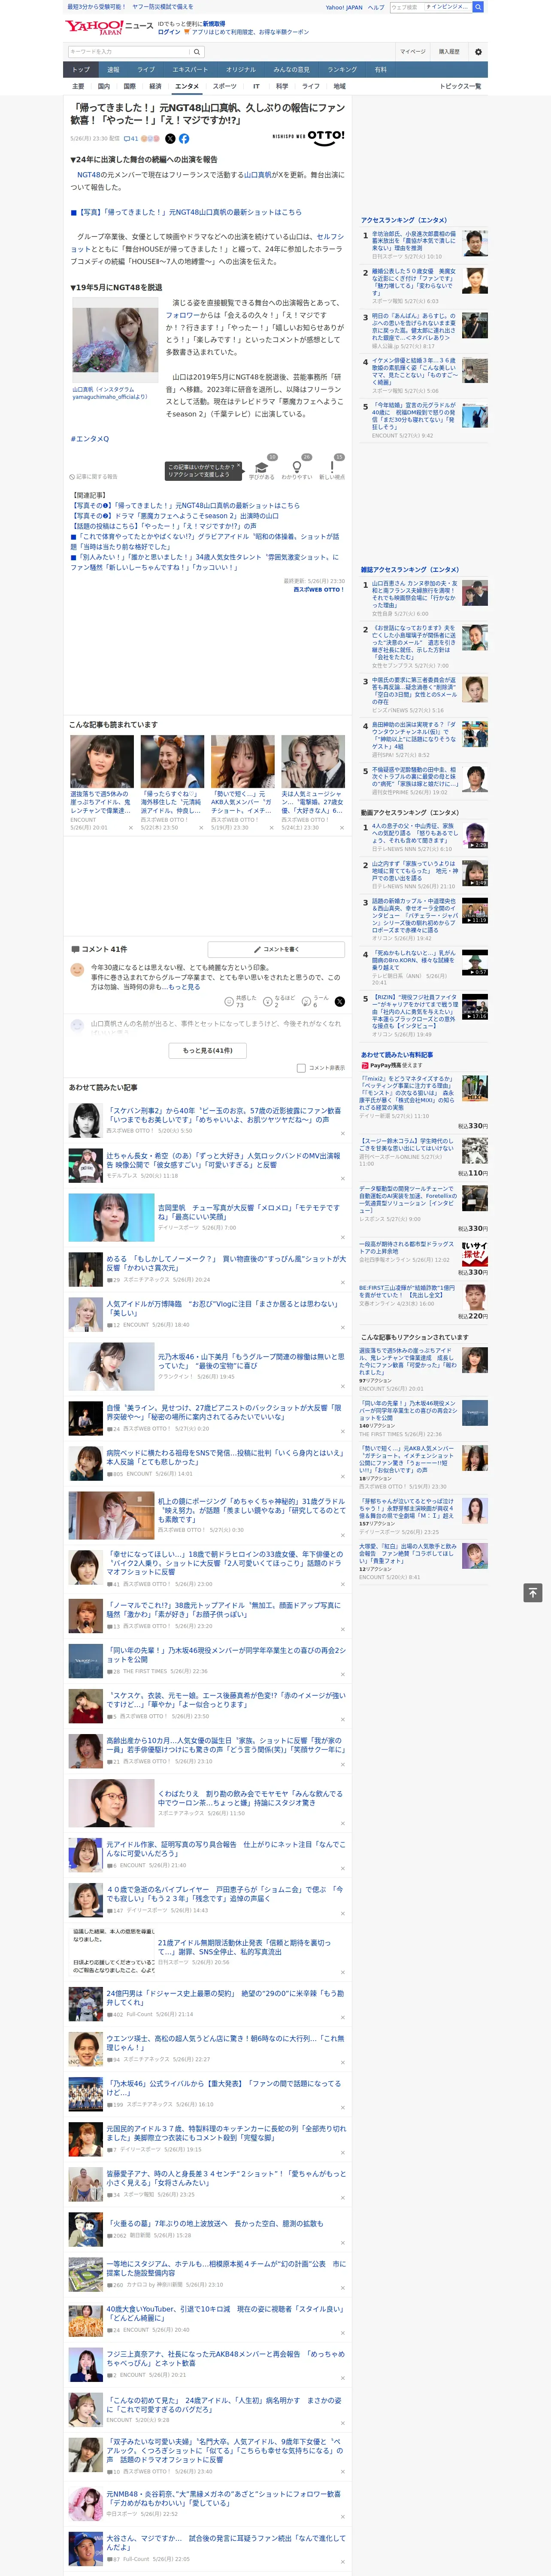React with 新しい視点 exclamation icon
Viewport: 551px width, 2576px height.
tap(332, 469)
